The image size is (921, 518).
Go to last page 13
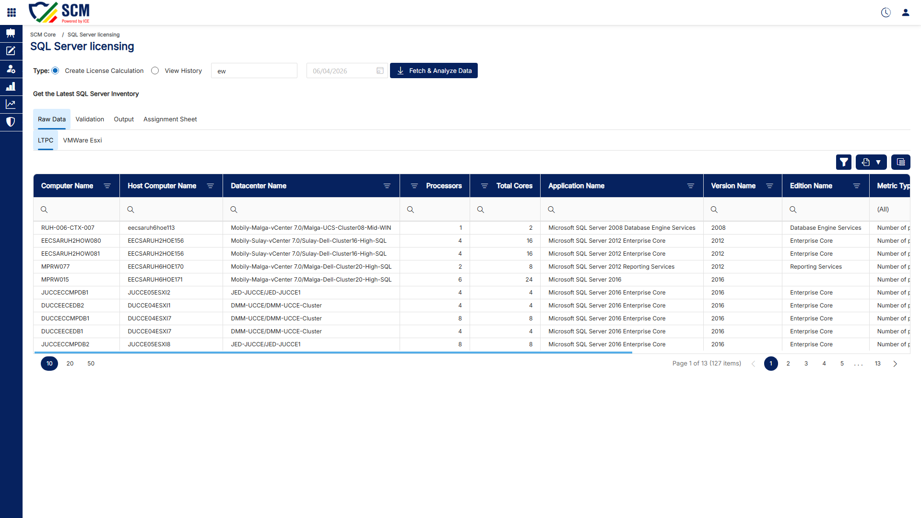tap(878, 364)
